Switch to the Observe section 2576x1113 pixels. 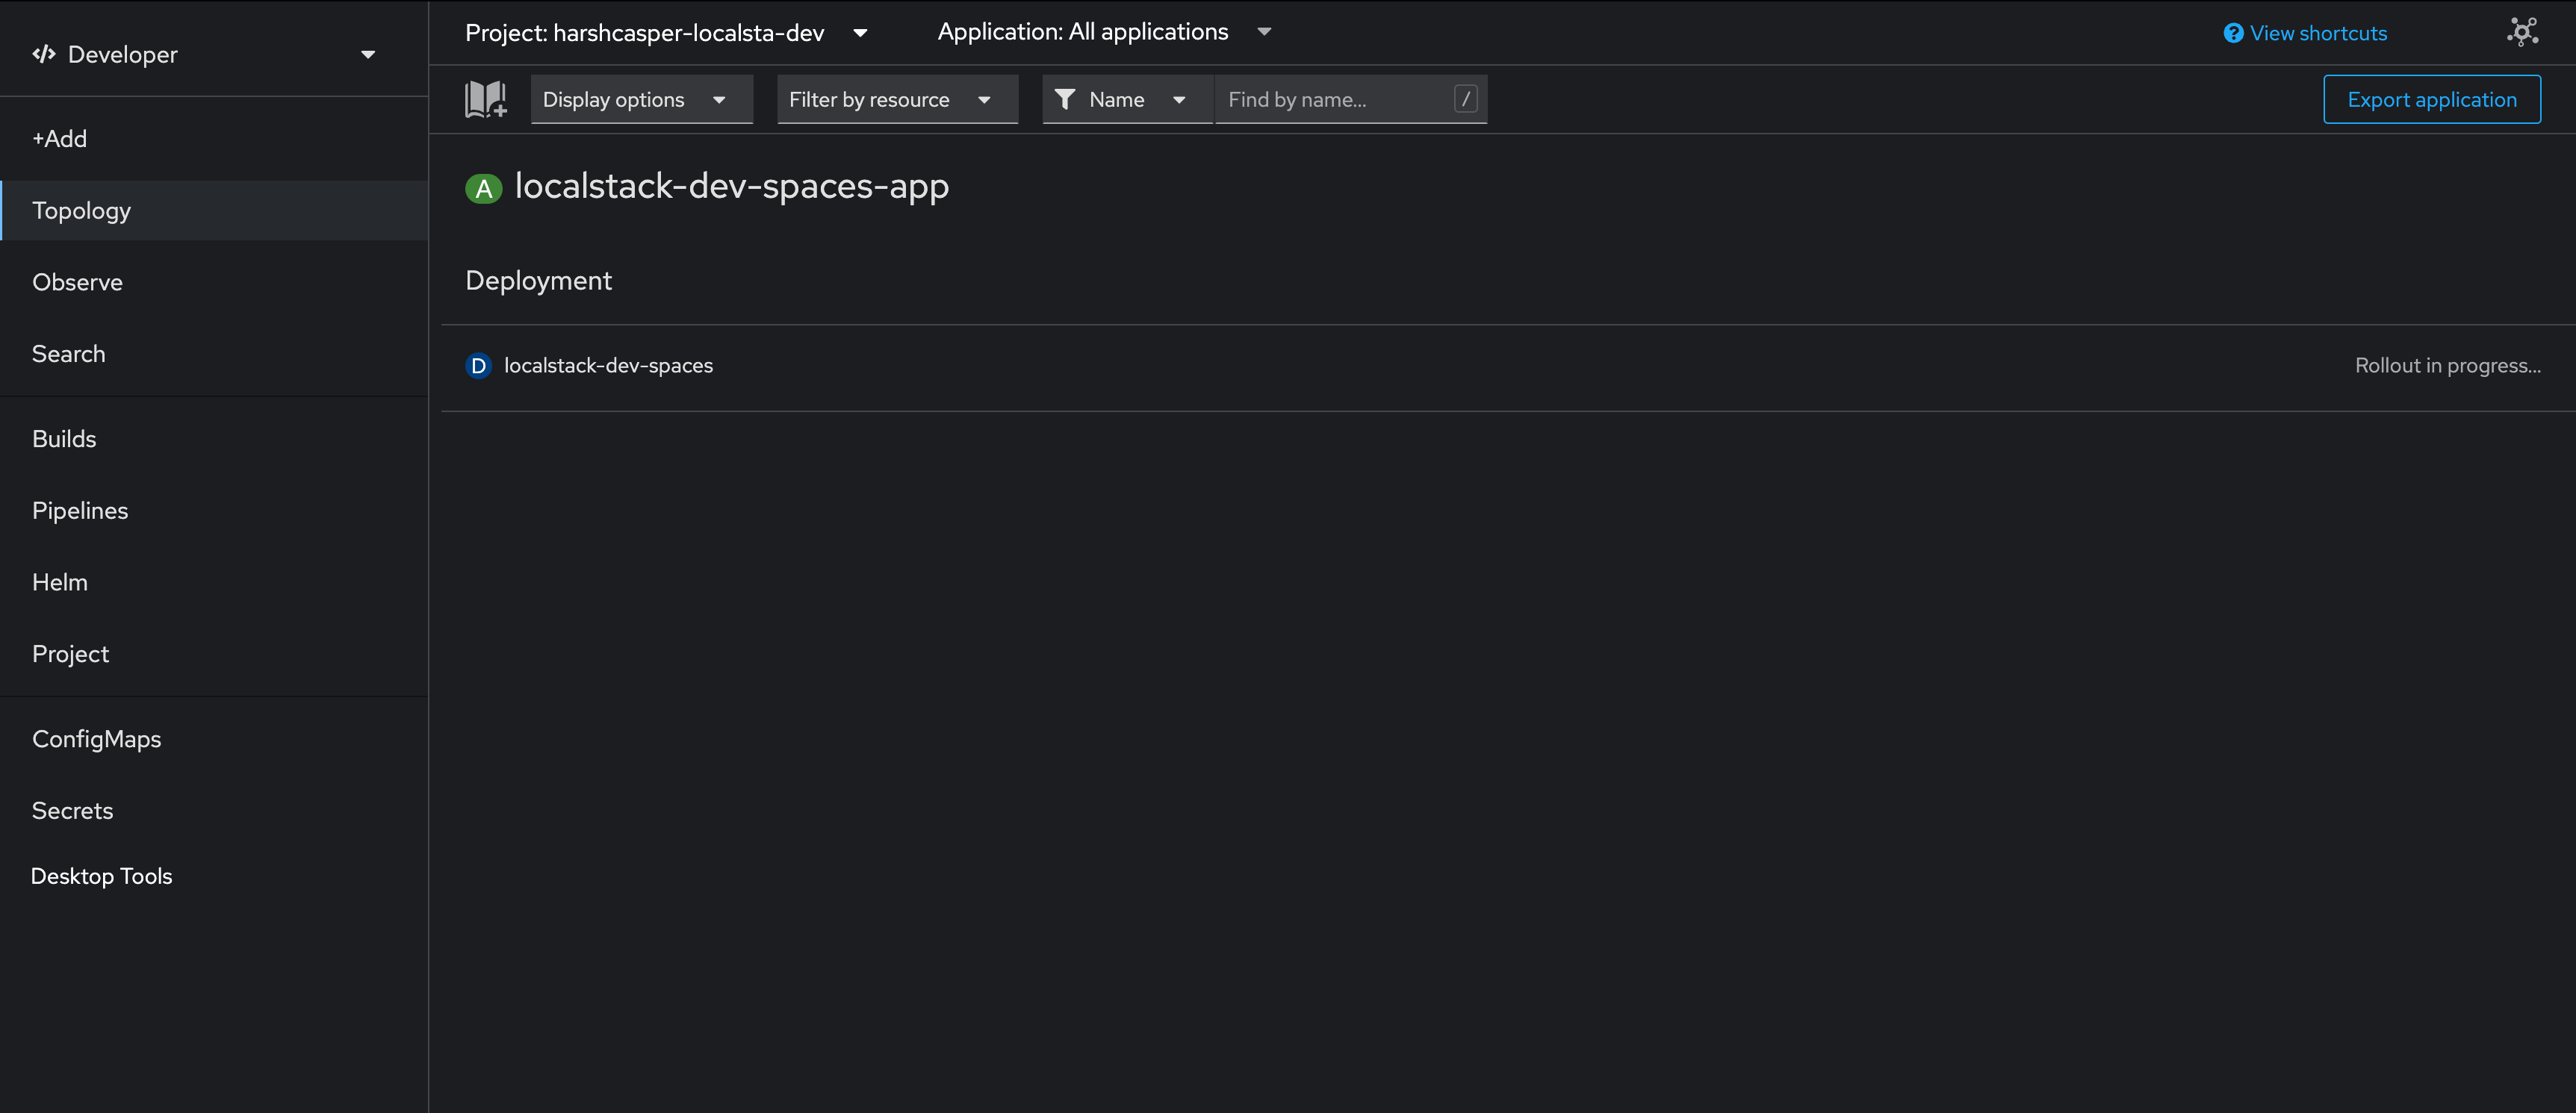point(77,281)
